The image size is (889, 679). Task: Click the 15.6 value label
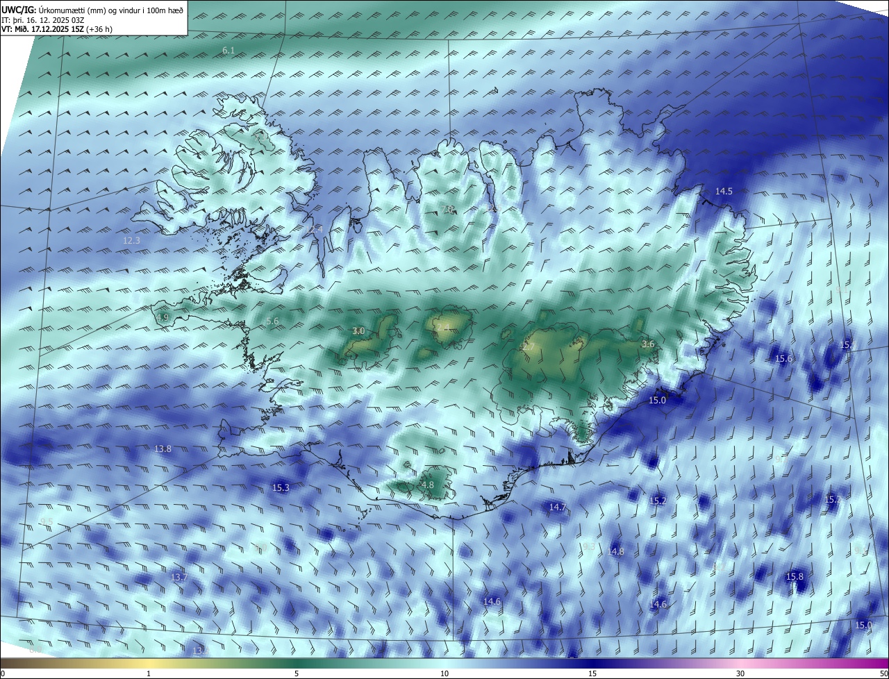pos(783,359)
